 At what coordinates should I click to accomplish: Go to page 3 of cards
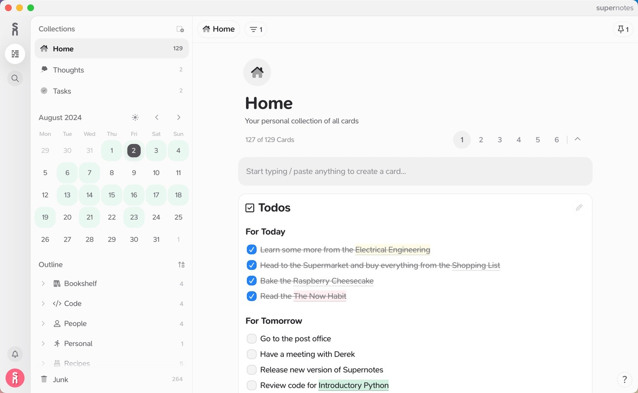point(499,140)
